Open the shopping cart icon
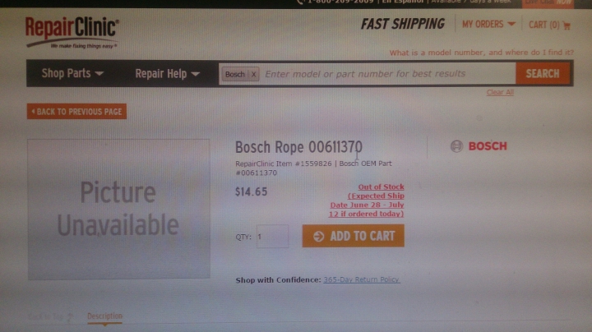The height and width of the screenshot is (332, 592). tap(567, 25)
